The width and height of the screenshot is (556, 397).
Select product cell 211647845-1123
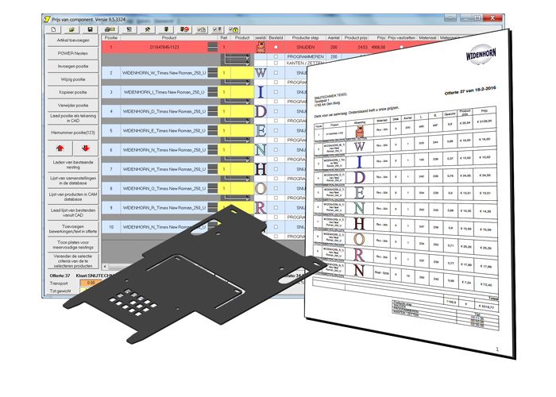click(x=164, y=47)
